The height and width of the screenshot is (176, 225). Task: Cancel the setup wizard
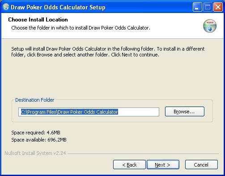[x=201, y=165]
